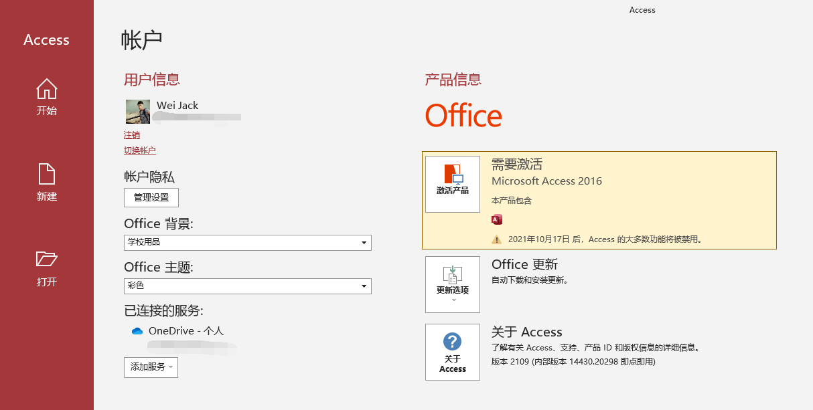The height and width of the screenshot is (410, 813).
Task: Click the 自动下载和安装更新 text
Action: 530,280
